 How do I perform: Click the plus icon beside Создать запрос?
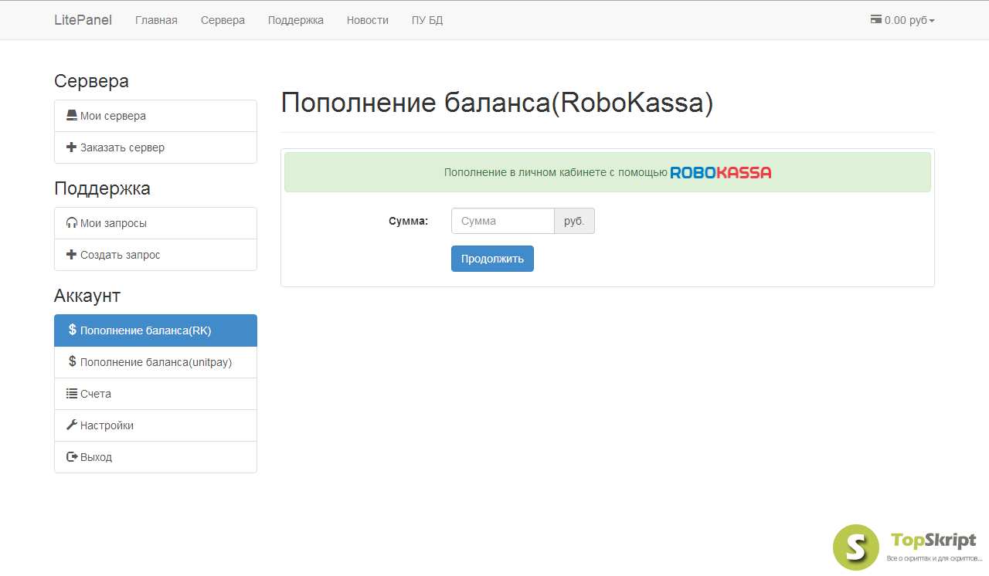point(72,255)
